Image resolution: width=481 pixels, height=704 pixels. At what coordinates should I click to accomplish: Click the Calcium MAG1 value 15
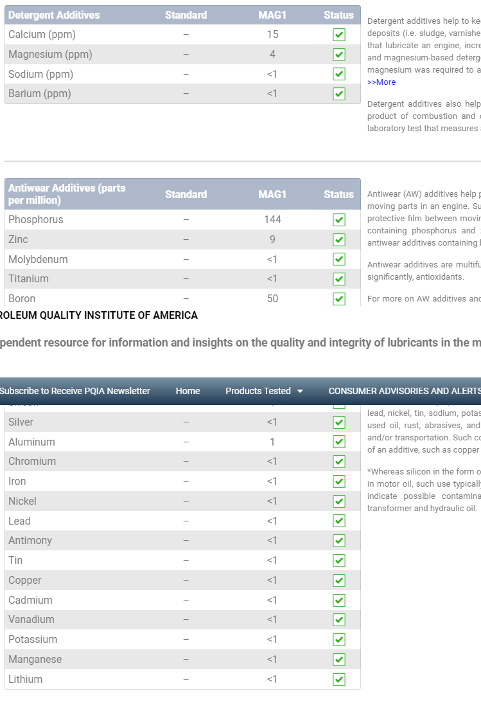(272, 35)
